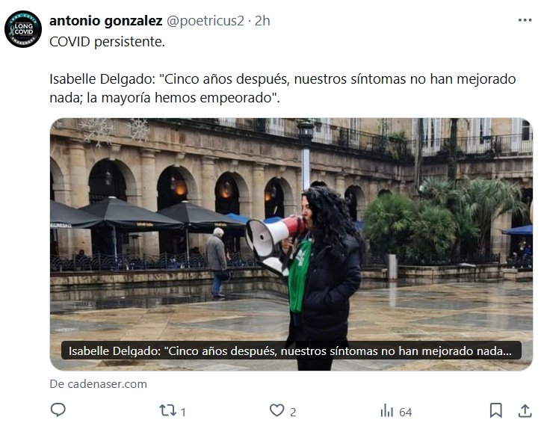This screenshot has width=547, height=429.
Task: Open the 2h post timestamp
Action: click(262, 21)
